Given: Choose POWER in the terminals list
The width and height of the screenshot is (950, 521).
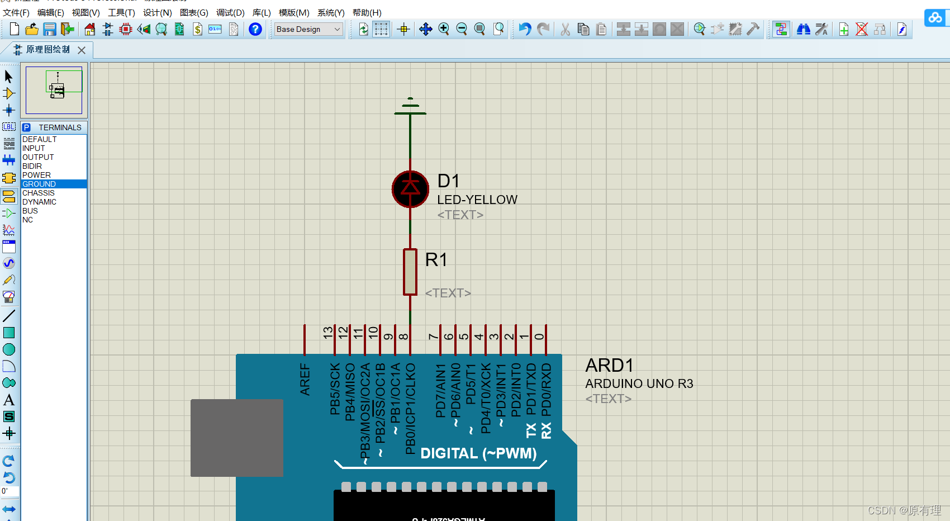Looking at the screenshot, I should 54,175.
